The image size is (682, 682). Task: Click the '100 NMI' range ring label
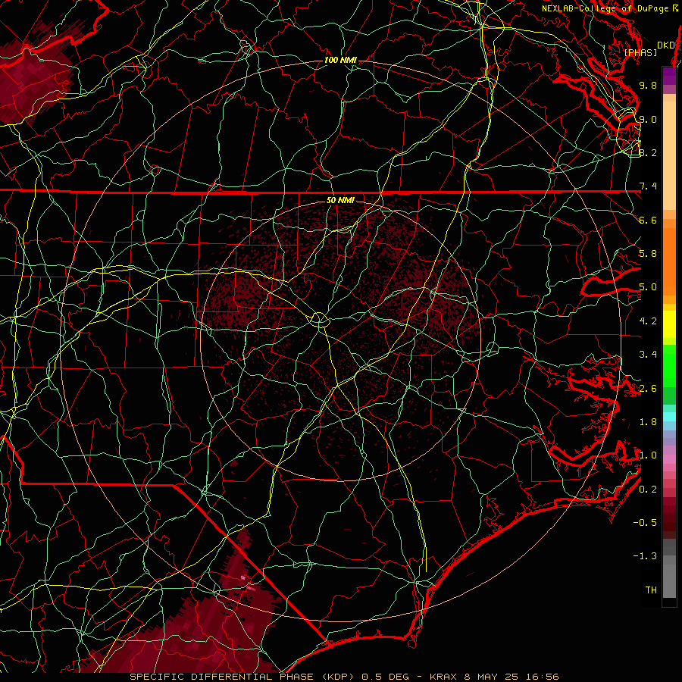click(x=340, y=60)
